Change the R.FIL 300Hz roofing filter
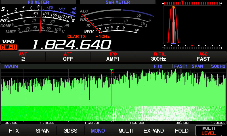227x136 pixels. 158,57
